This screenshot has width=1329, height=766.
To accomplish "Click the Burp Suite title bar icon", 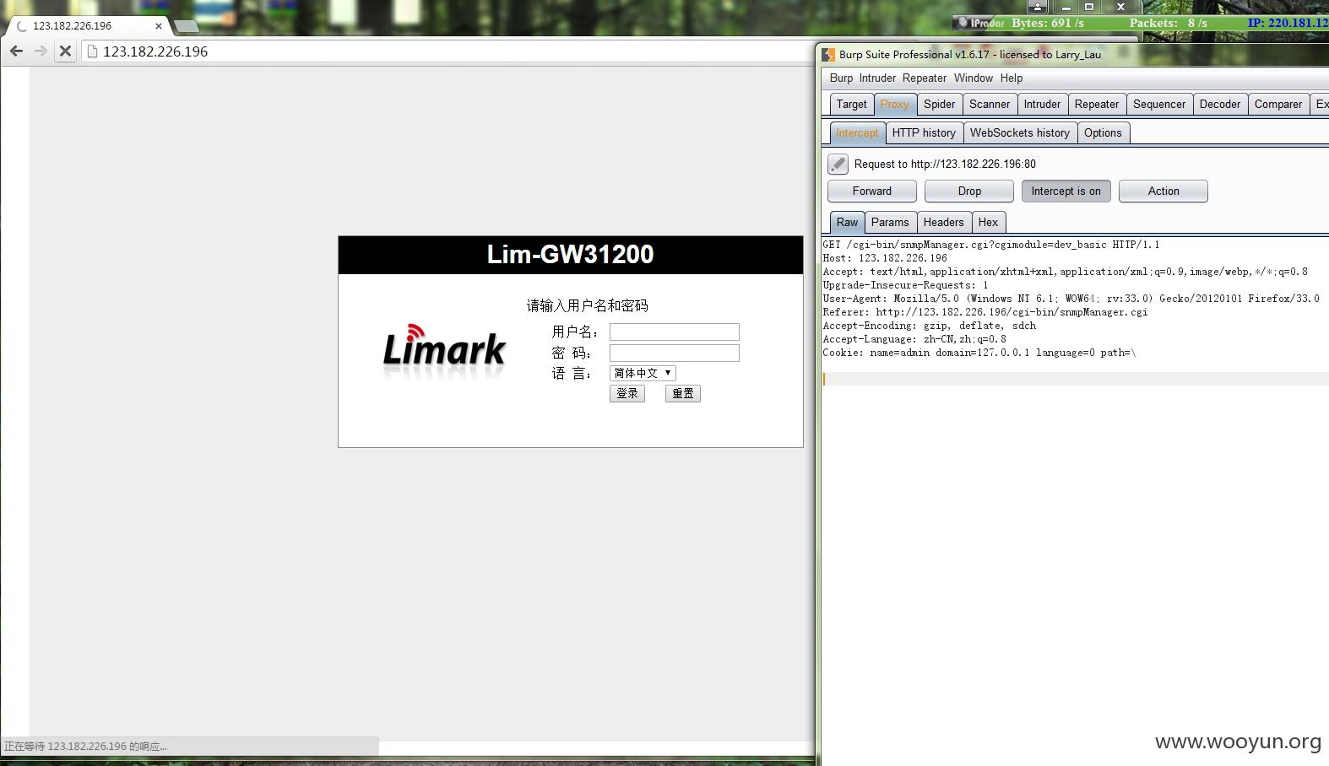I will coord(828,55).
